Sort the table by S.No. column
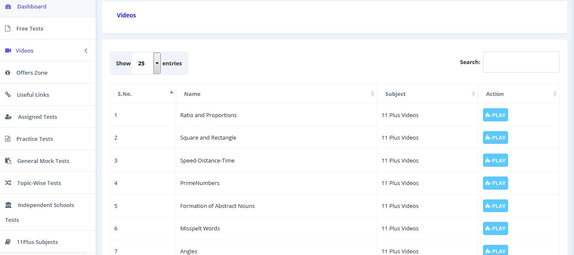The height and width of the screenshot is (255, 574). 143,94
